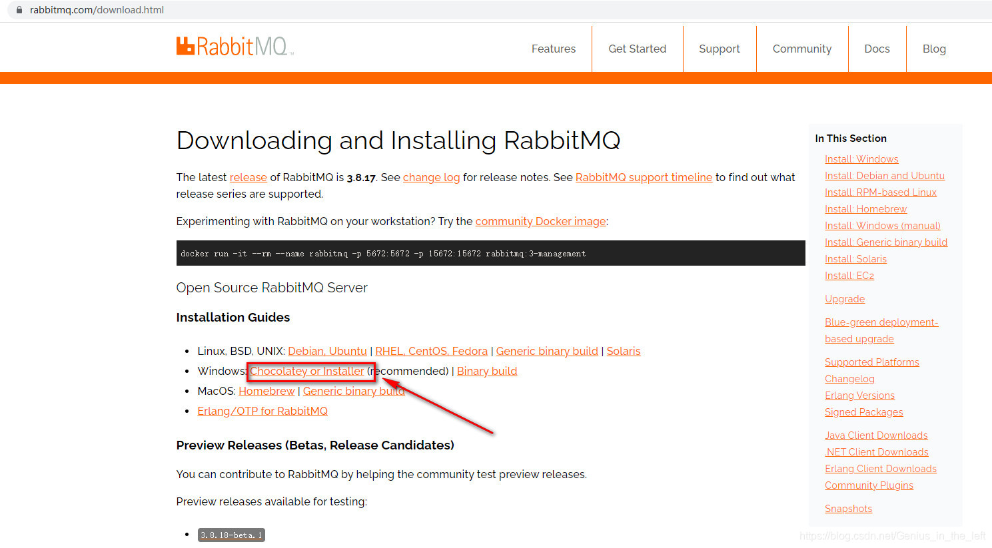This screenshot has height=548, width=992.
Task: Open Community Plugins sidebar link
Action: click(869, 485)
